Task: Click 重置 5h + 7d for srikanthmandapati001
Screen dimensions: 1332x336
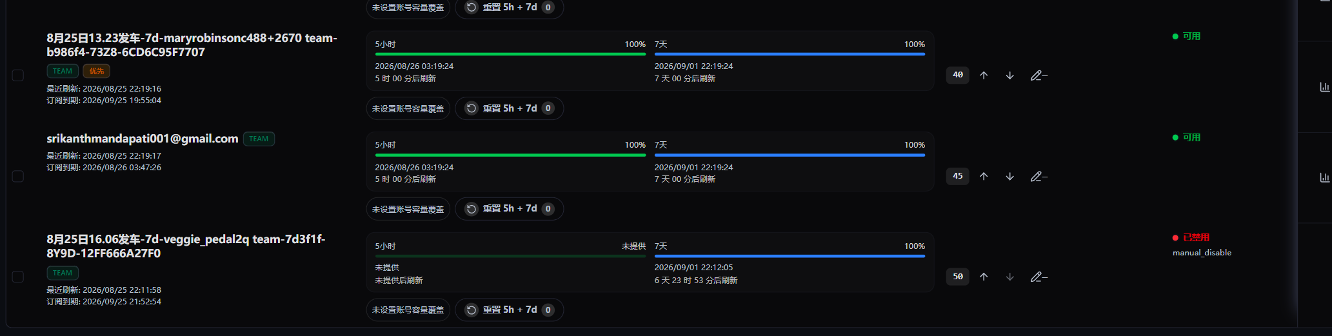Action: [x=510, y=209]
